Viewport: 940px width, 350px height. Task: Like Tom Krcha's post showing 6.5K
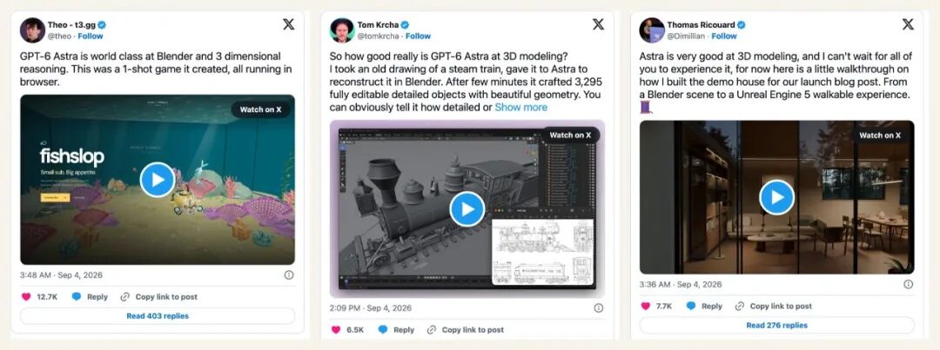click(336, 330)
